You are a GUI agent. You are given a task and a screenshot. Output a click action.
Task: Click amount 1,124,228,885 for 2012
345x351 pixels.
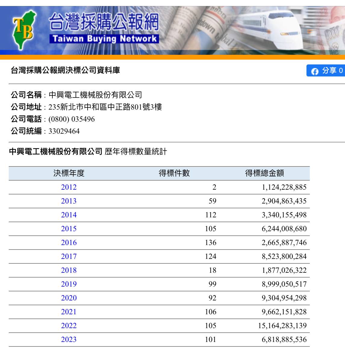coord(284,187)
